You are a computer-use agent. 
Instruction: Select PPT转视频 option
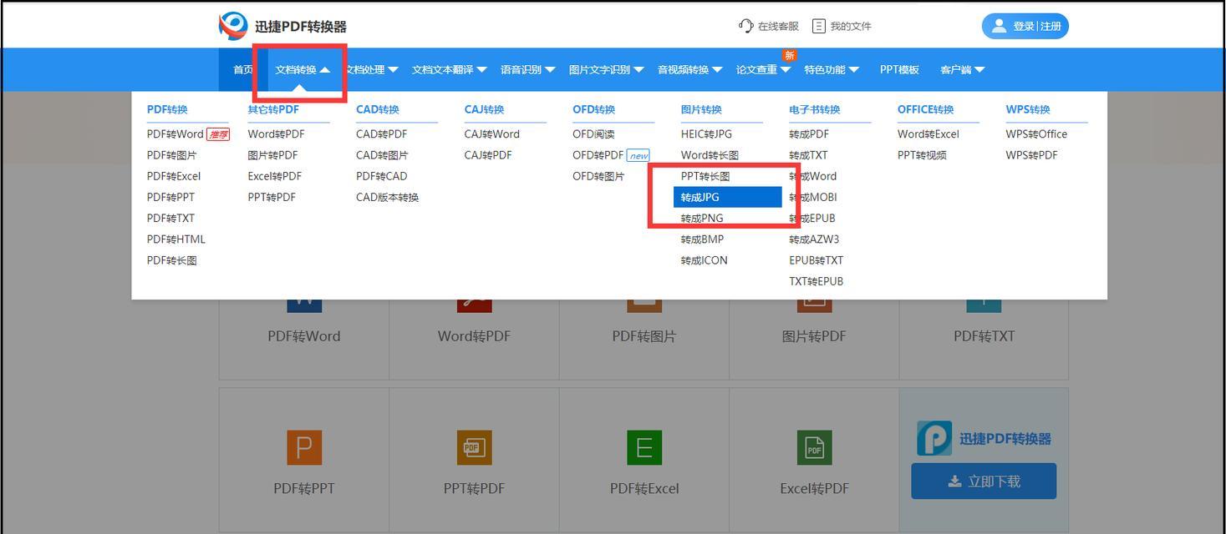click(x=923, y=155)
